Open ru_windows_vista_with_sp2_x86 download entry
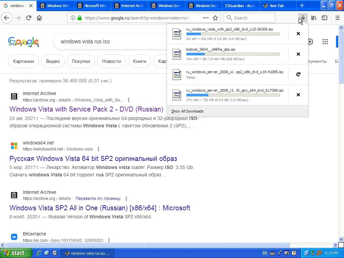344x258 pixels. (x=228, y=34)
